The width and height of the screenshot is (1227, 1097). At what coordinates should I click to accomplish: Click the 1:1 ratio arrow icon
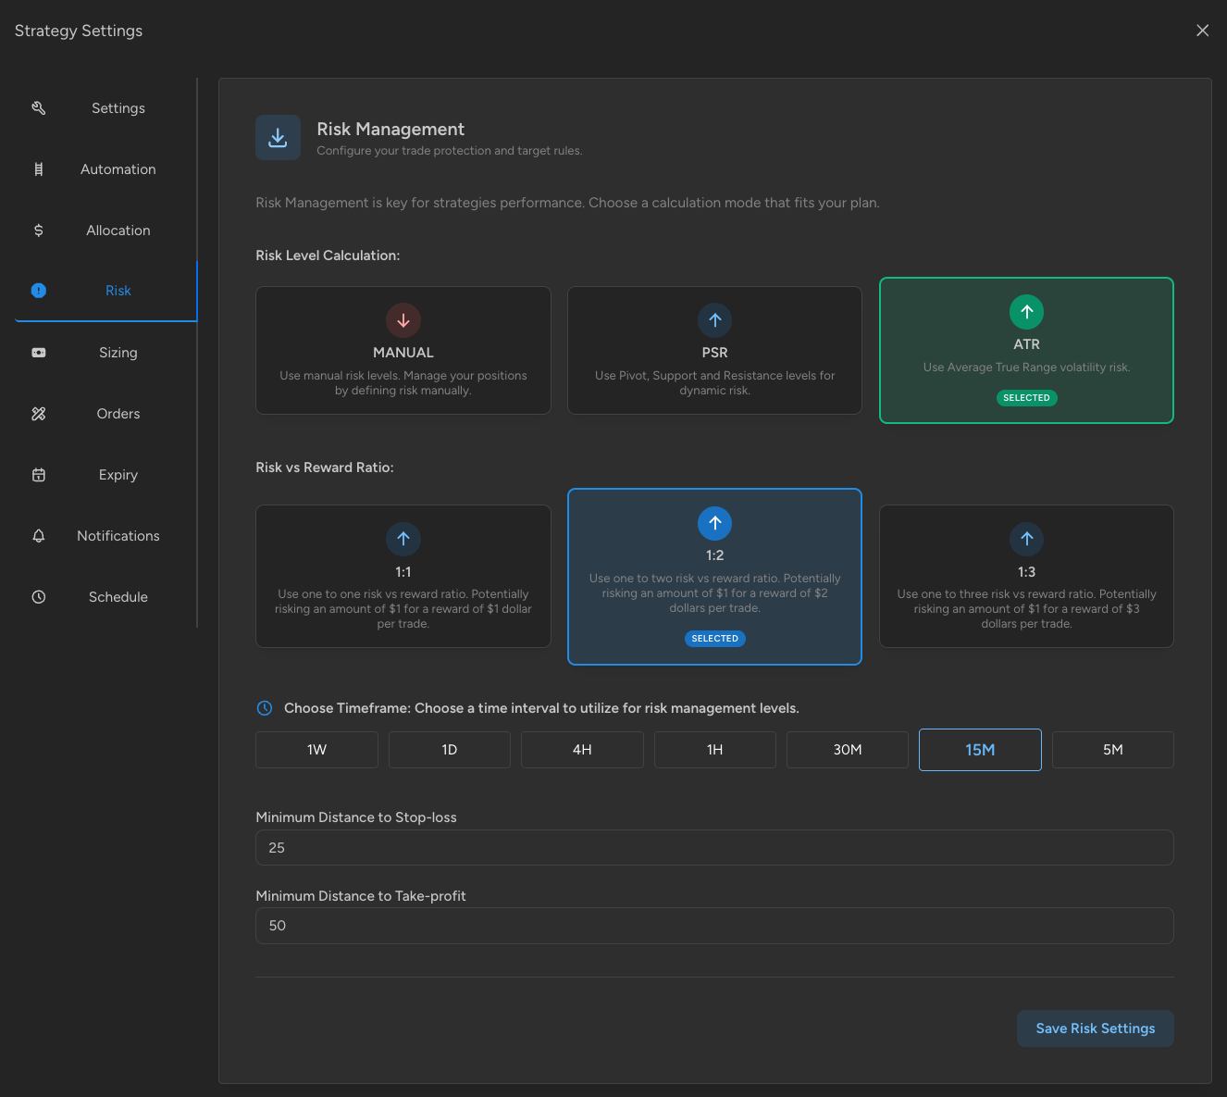403,539
